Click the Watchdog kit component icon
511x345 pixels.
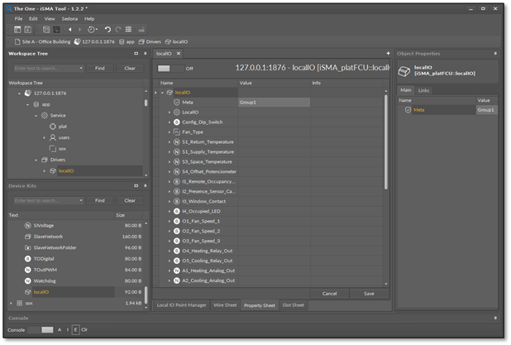point(27,280)
